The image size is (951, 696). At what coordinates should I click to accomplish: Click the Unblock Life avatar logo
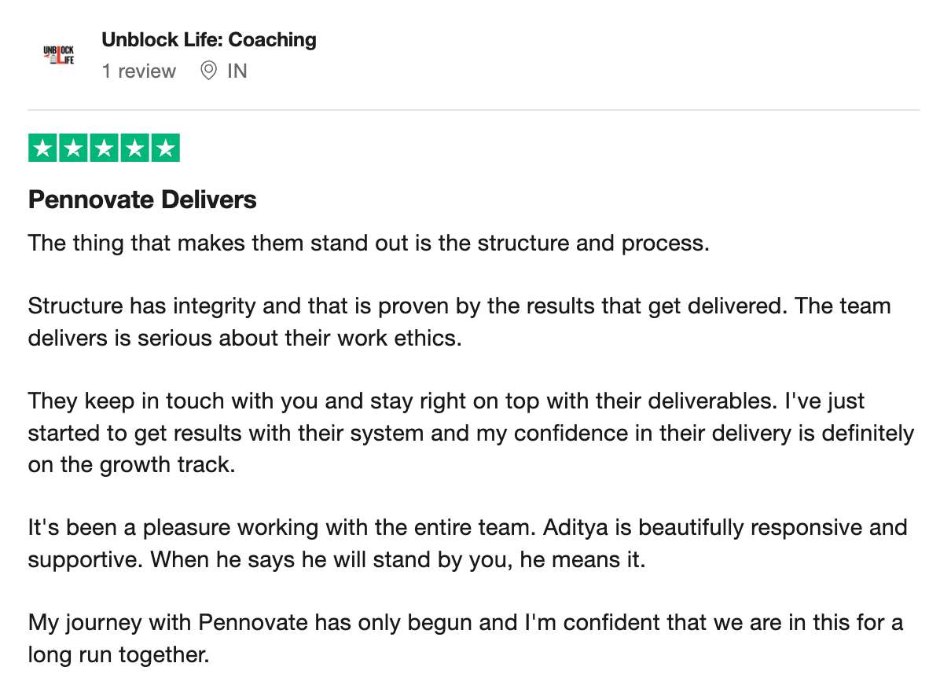click(58, 55)
